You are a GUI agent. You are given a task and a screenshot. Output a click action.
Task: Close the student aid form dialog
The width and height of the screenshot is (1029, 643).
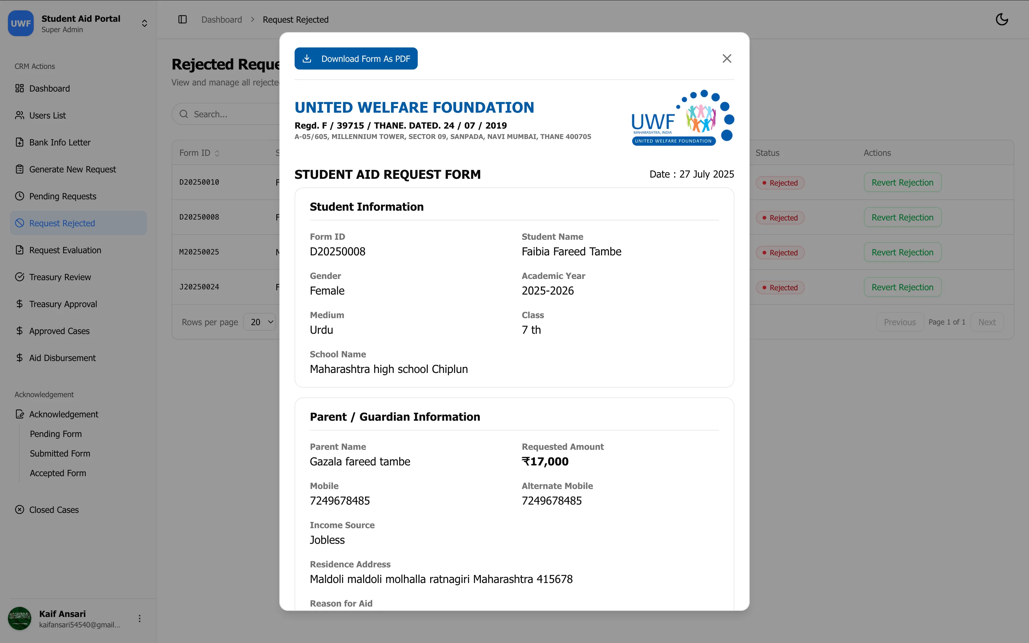(x=727, y=59)
